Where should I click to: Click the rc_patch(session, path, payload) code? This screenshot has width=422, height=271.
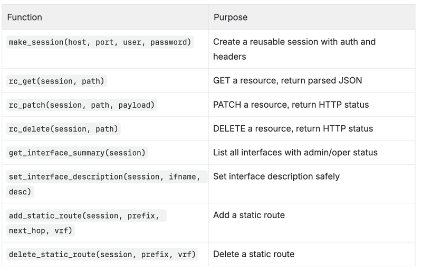click(82, 105)
